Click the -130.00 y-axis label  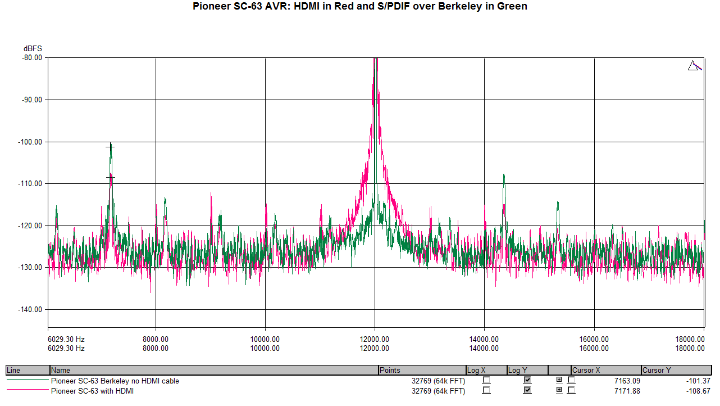pos(30,267)
